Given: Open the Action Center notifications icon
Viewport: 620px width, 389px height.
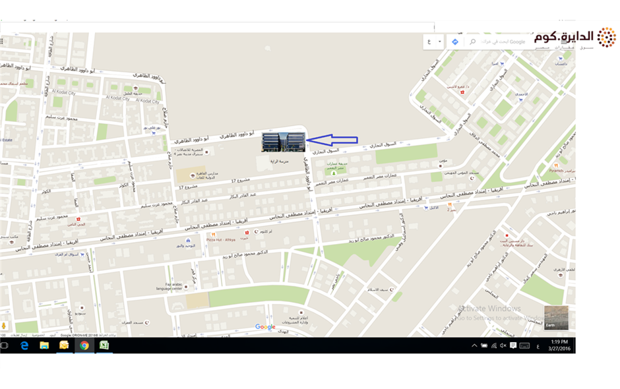Looking at the screenshot, I should coord(513,345).
